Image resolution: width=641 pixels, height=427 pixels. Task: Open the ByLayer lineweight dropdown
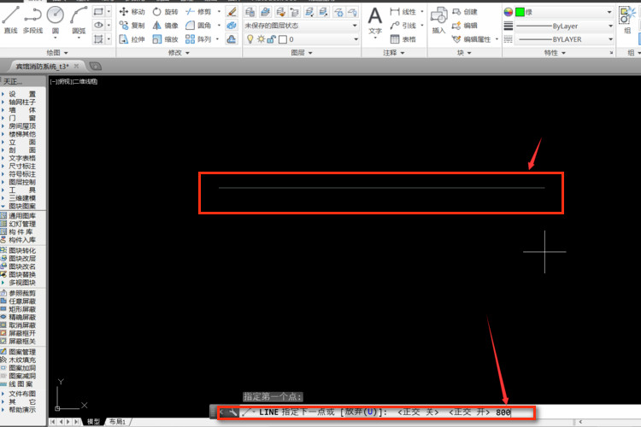tap(564, 26)
